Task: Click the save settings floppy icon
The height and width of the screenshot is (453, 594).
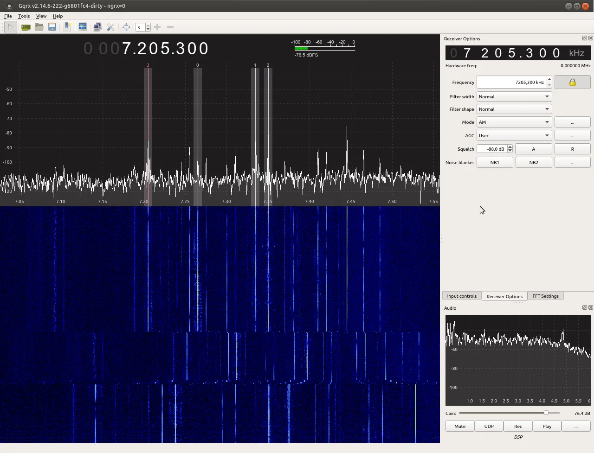Action: pyautogui.click(x=52, y=27)
